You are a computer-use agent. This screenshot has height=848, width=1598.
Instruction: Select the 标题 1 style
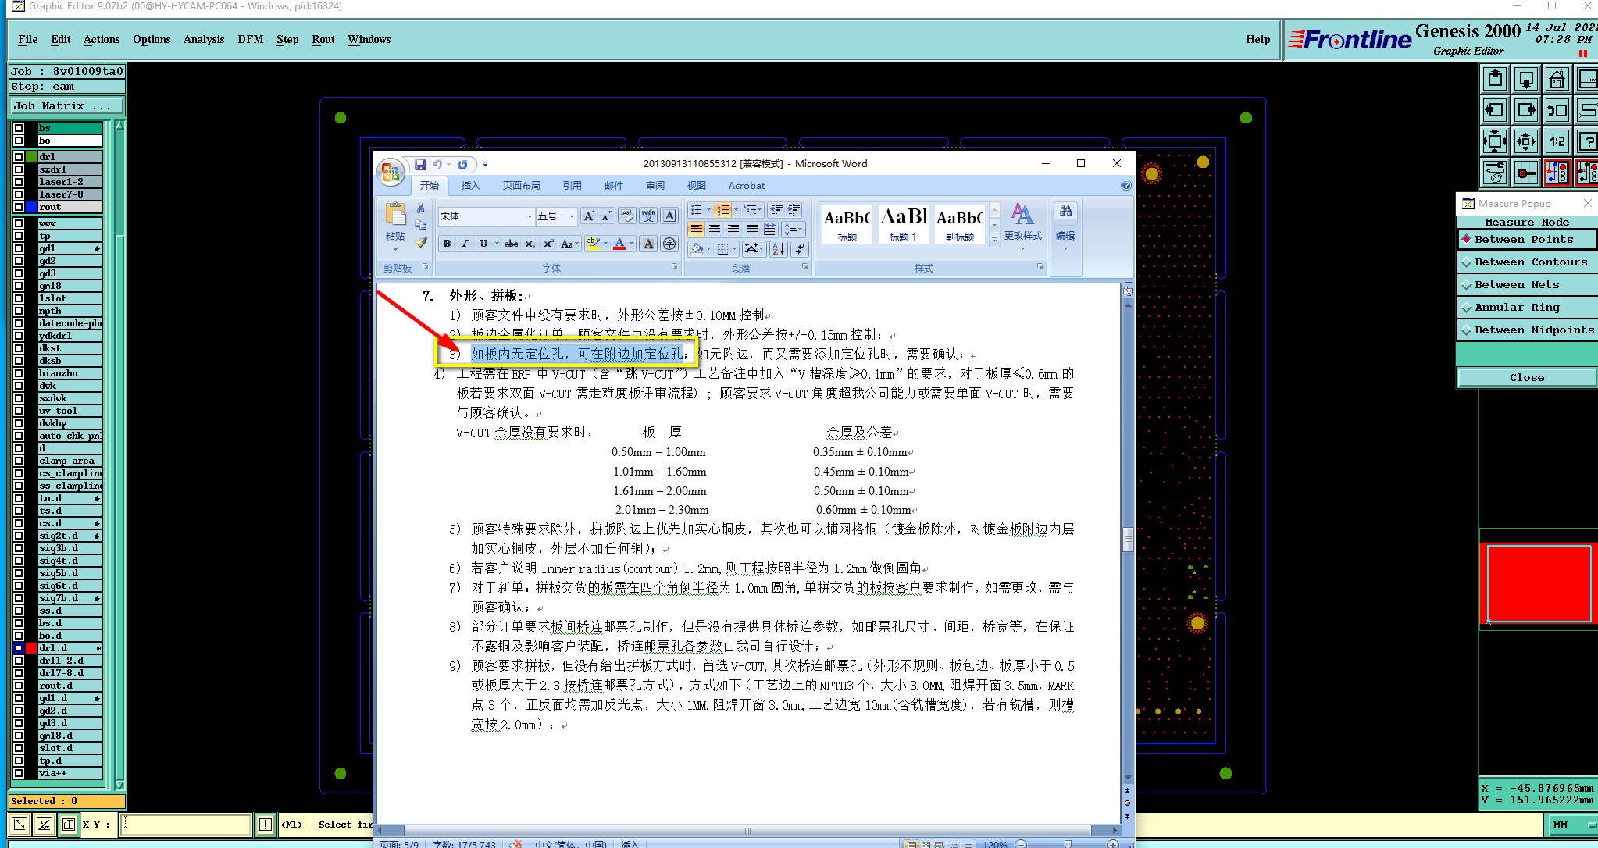904,223
